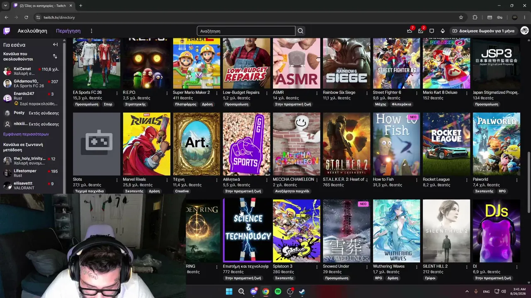The width and height of the screenshot is (531, 298).
Task: Open Discord from the taskbar
Action: (x=253, y=291)
